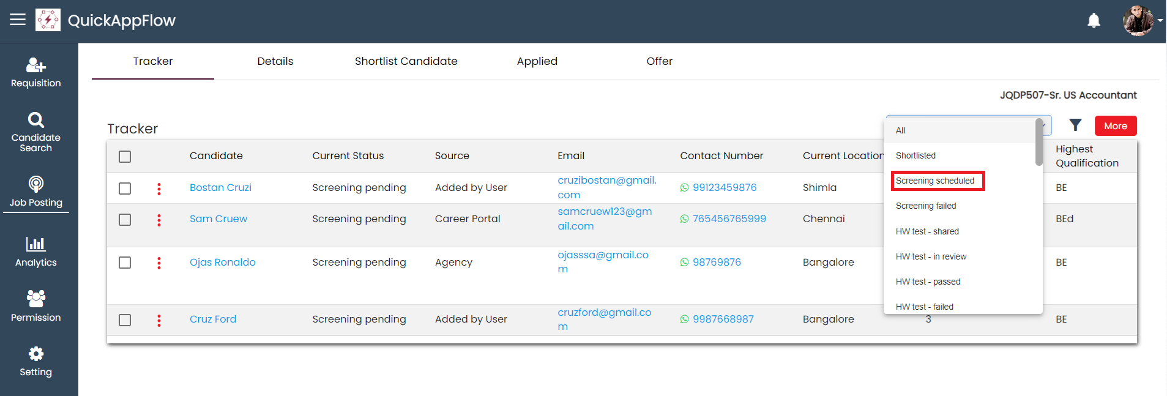Click the status dropdown list scrollbar

tap(1038, 143)
